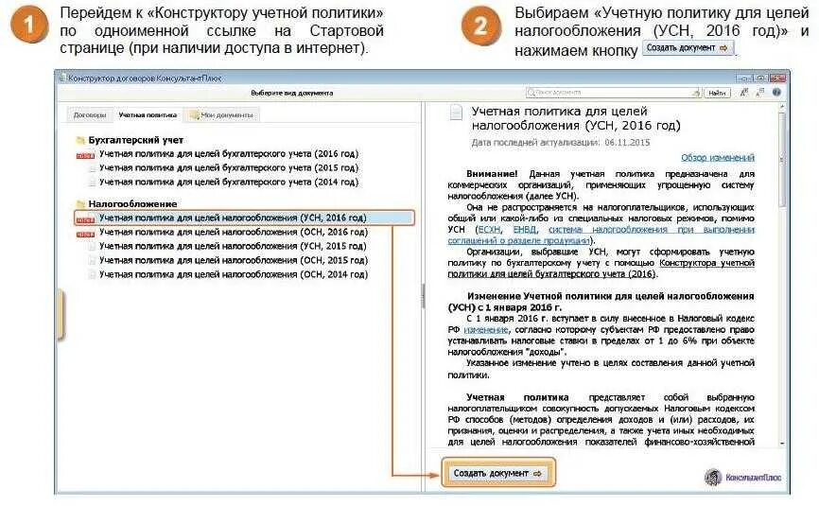The height and width of the screenshot is (506, 819).
Task: Collapse the Бухгалтерский учет group heading
Action: point(136,140)
